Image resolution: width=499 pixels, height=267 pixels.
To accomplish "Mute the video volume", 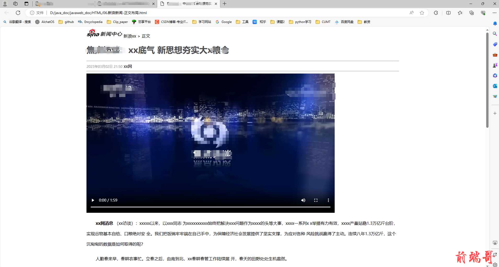I will pos(303,200).
